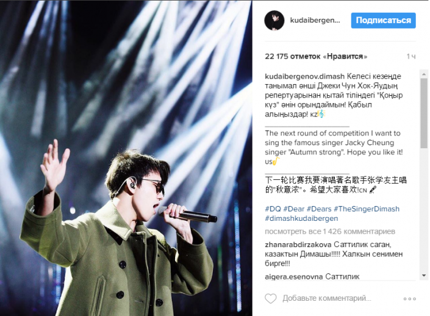
Task: Click the comment scrollbar up arrow
Action: pyautogui.click(x=424, y=74)
